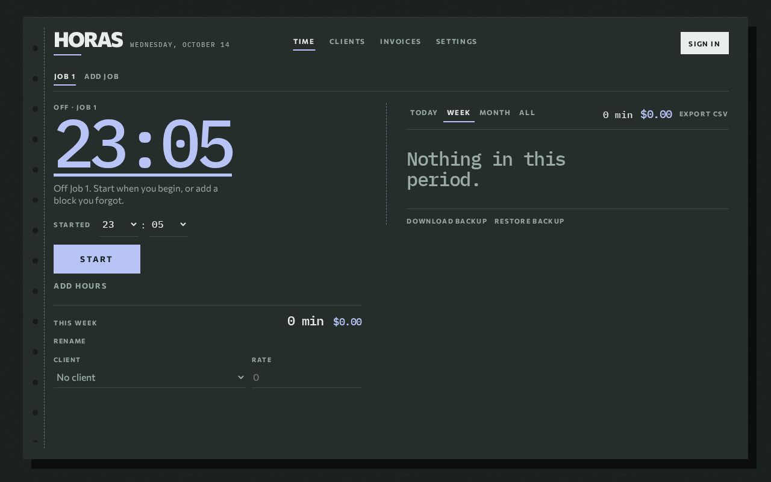Screen dimensions: 771x482
Task: Click the $0.00 total beside Export CSV
Action: tap(656, 114)
